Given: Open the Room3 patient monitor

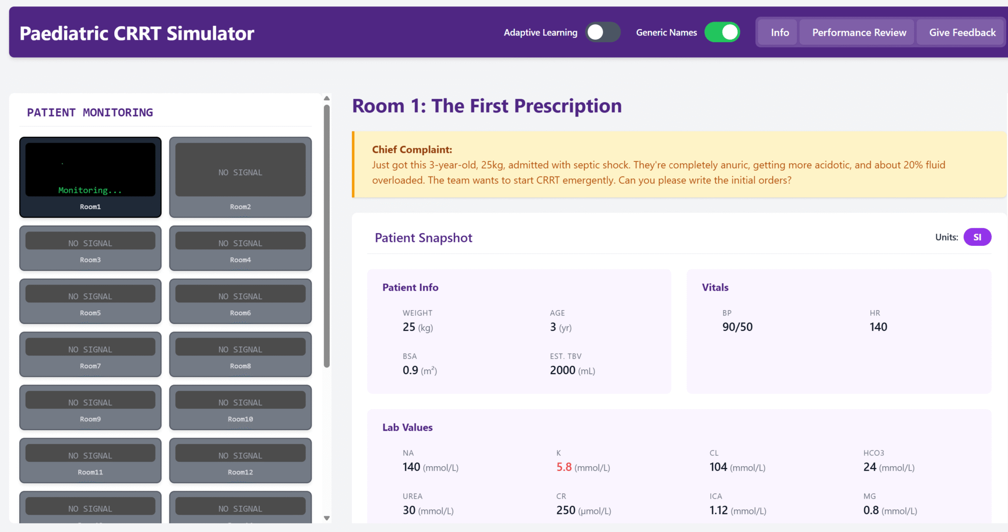Looking at the screenshot, I should (90, 248).
